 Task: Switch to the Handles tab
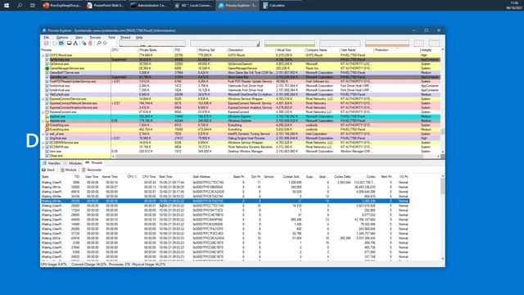[x=52, y=163]
